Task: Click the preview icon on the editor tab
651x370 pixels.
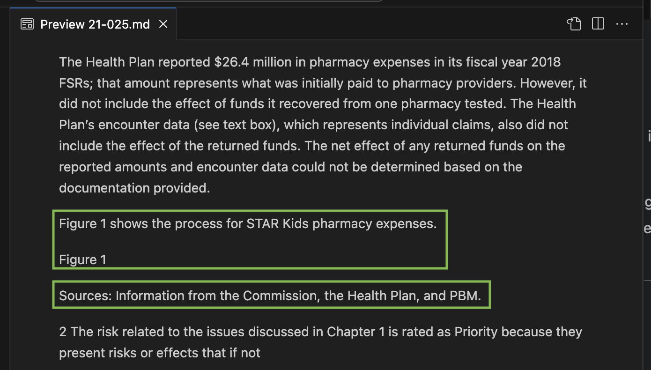Action: [27, 24]
